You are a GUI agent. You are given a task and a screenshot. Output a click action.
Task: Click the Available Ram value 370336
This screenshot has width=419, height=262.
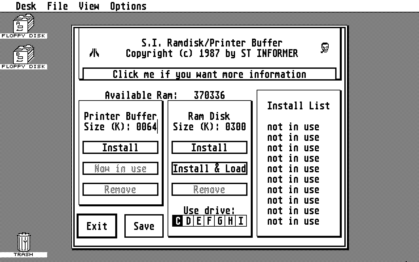209,95
